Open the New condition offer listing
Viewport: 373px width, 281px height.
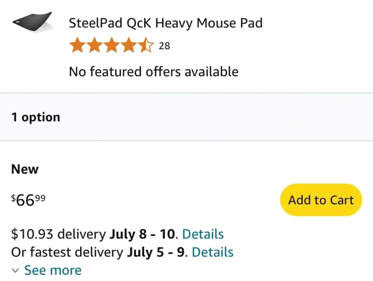coord(25,169)
